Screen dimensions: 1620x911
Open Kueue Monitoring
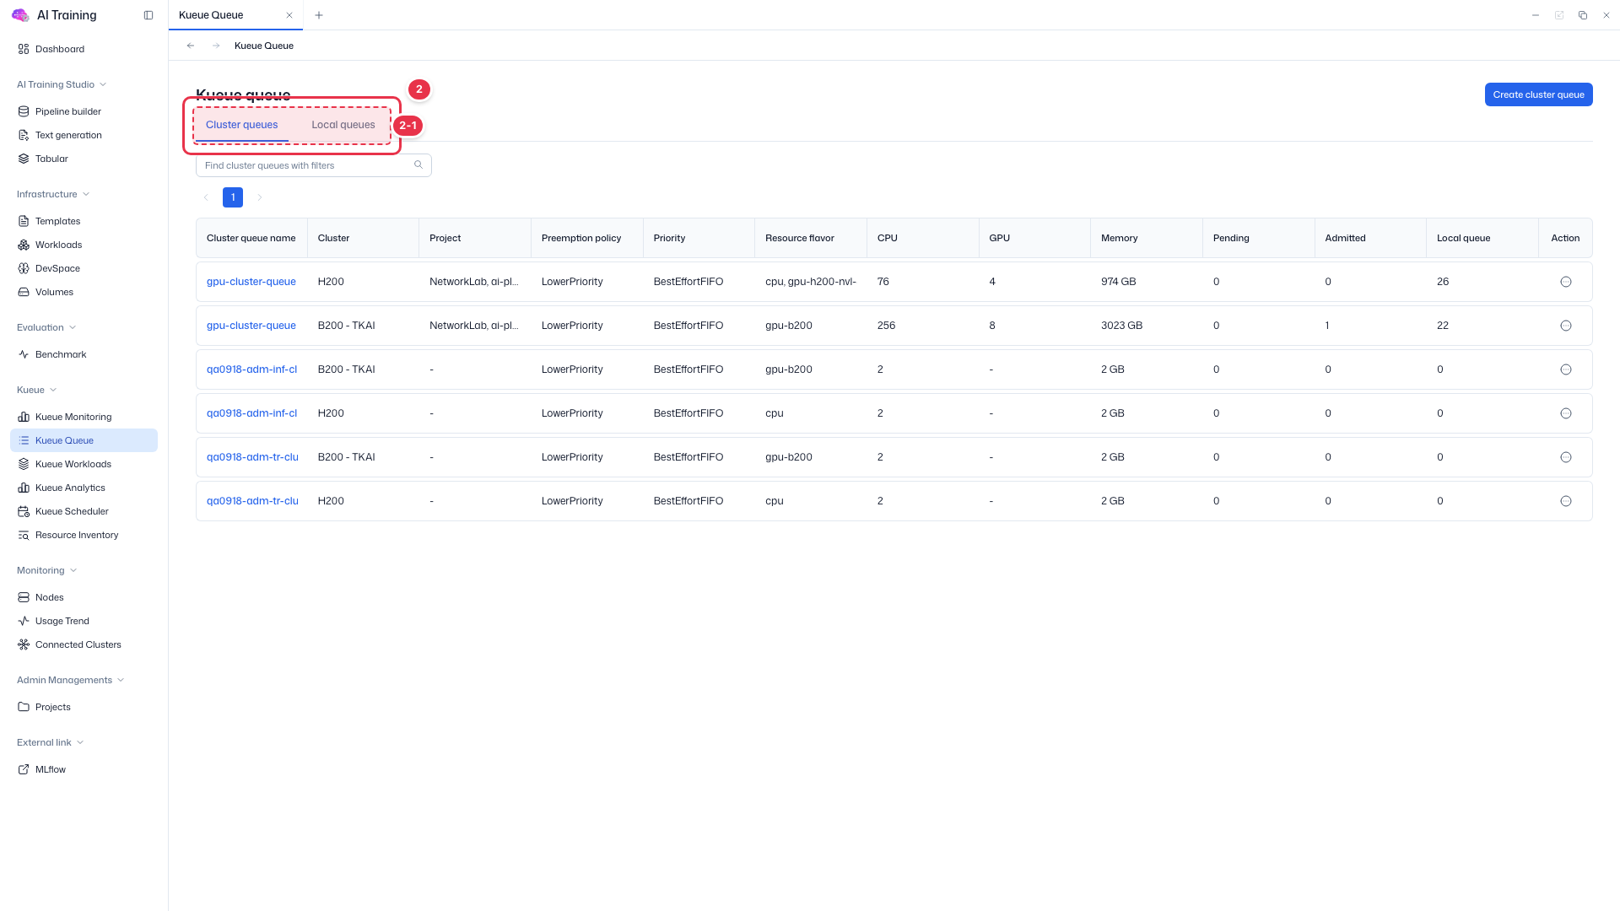73,417
